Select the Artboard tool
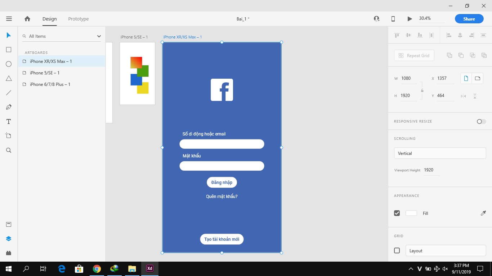 click(x=9, y=136)
